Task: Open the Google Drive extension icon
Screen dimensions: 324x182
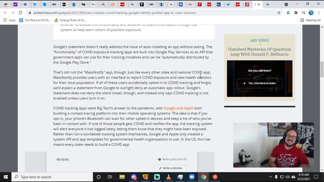Action: 288,13
